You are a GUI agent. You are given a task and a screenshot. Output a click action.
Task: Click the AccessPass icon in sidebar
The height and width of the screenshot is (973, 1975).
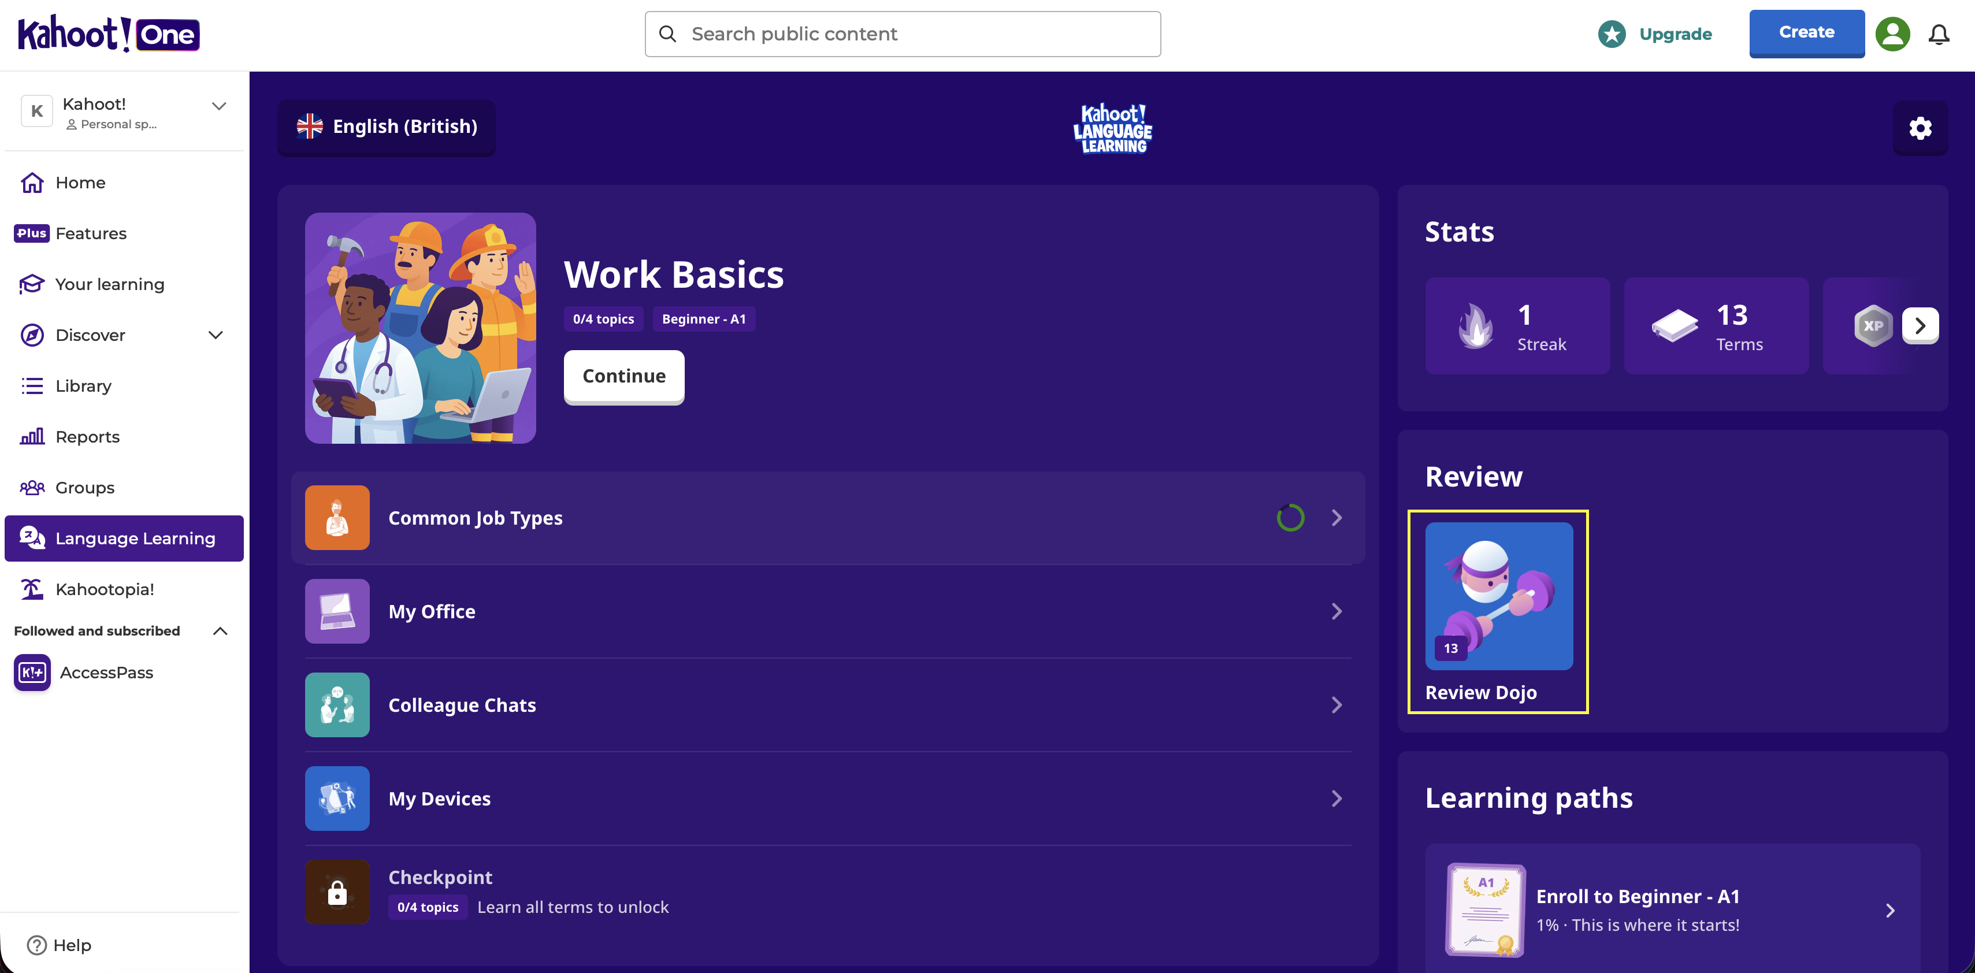[32, 673]
